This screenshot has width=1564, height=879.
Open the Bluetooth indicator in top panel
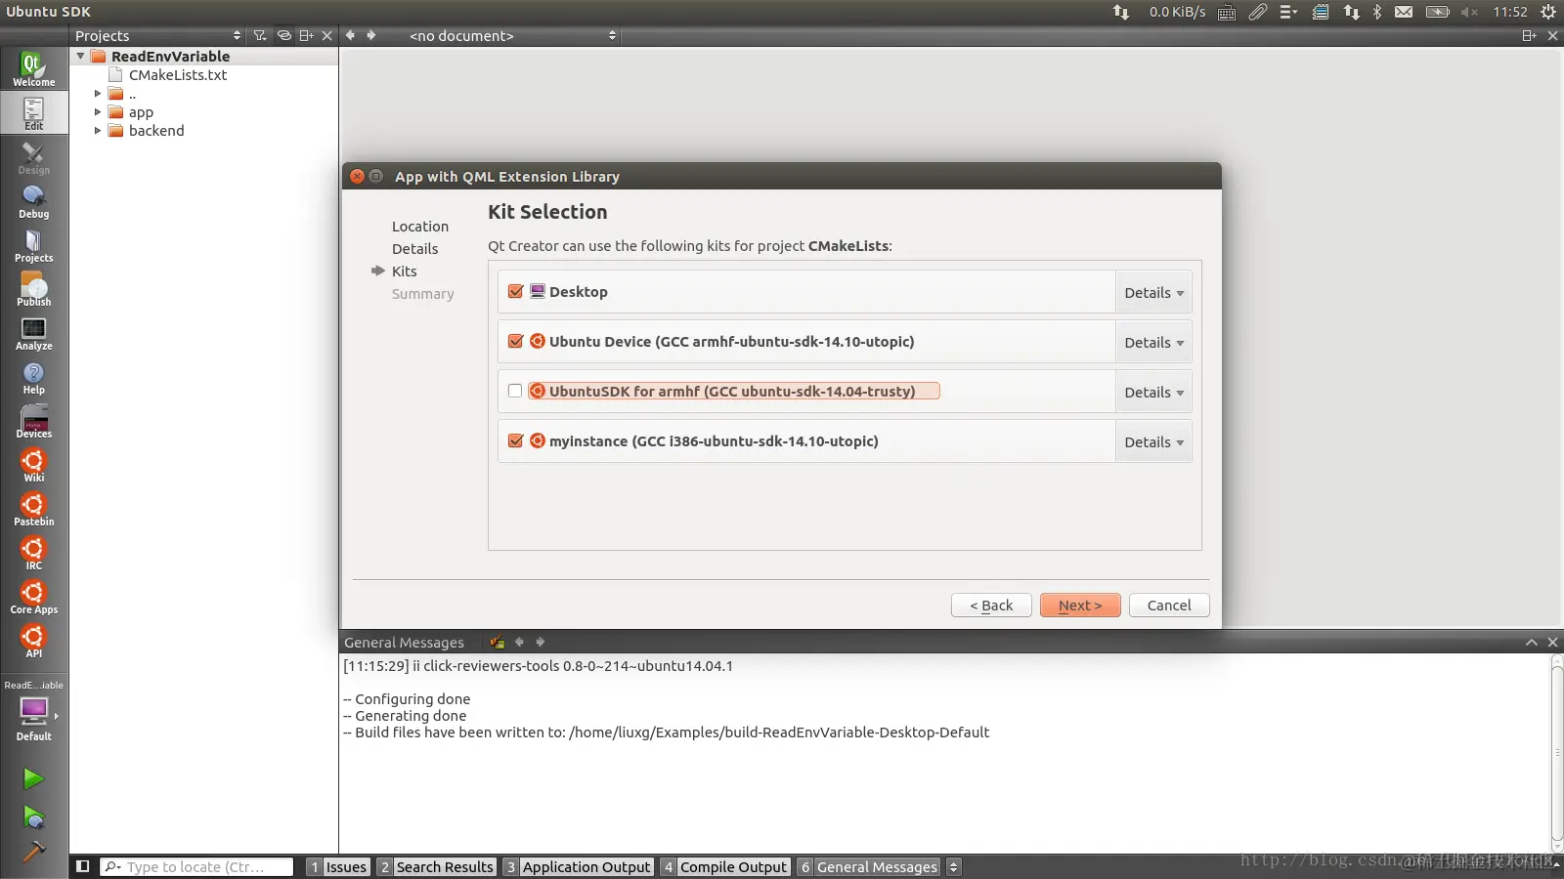coord(1377,12)
